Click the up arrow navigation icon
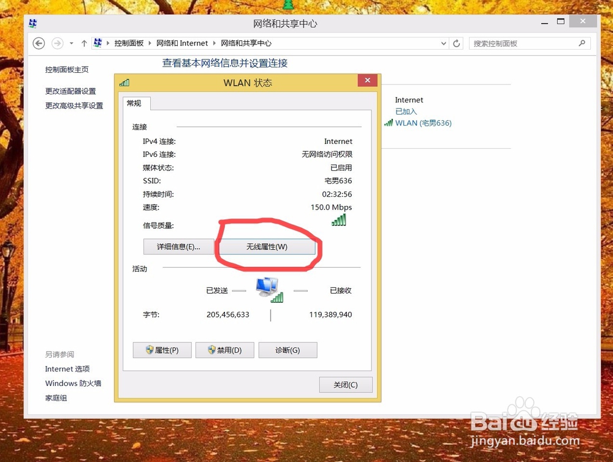The image size is (613, 462). tap(83, 43)
